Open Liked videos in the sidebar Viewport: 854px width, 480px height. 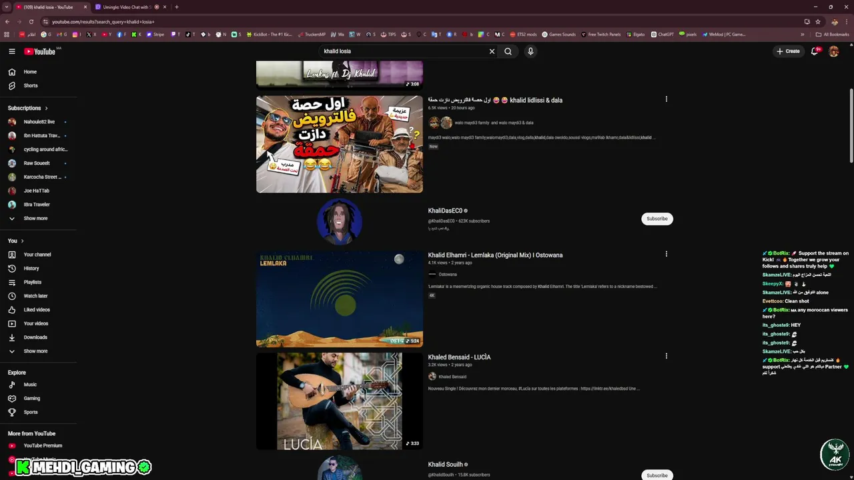tap(37, 309)
